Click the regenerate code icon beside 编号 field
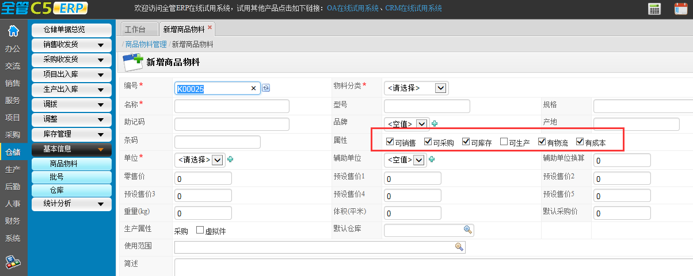The width and height of the screenshot is (693, 276). click(x=266, y=88)
